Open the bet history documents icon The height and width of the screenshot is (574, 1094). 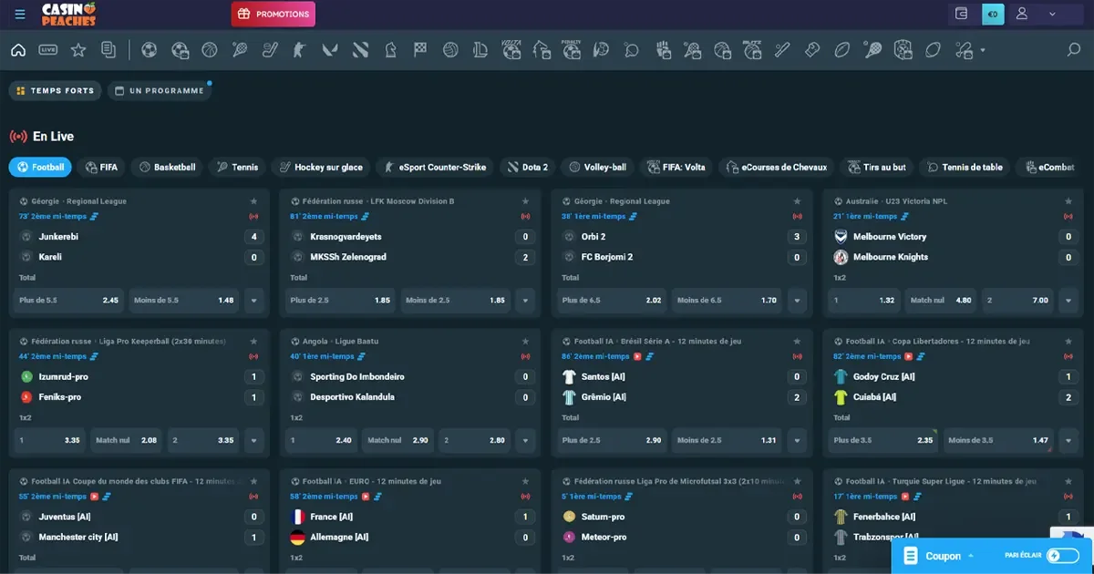(x=108, y=50)
